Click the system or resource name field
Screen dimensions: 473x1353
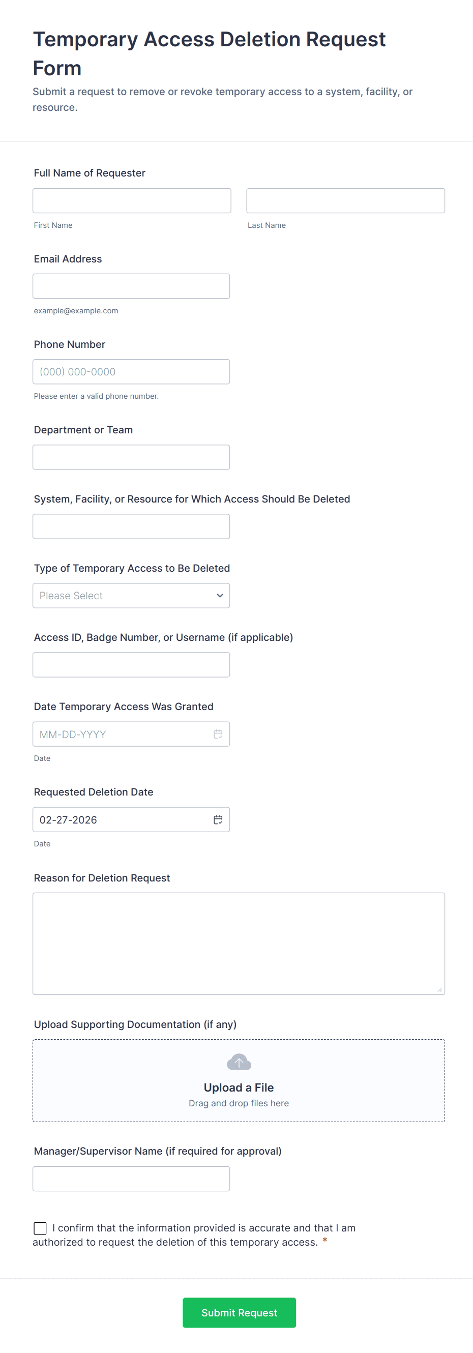[x=131, y=526]
